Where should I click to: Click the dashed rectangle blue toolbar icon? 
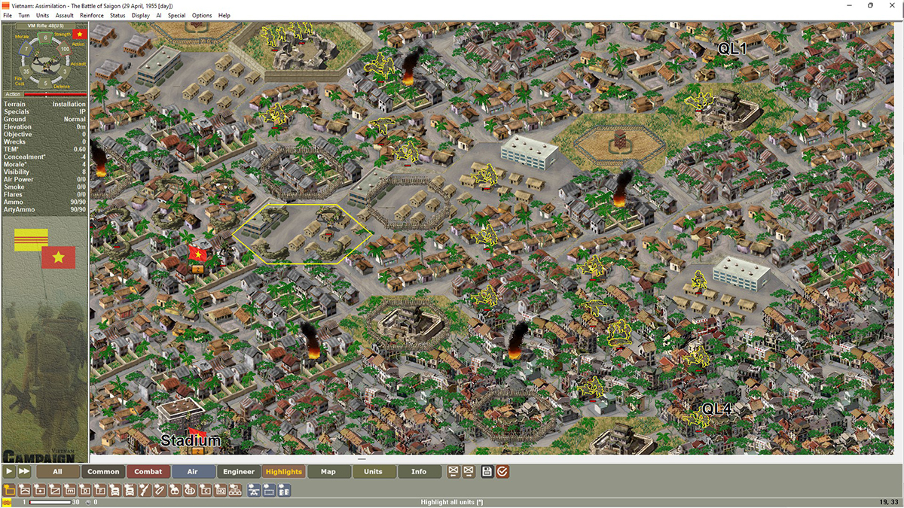pos(268,490)
